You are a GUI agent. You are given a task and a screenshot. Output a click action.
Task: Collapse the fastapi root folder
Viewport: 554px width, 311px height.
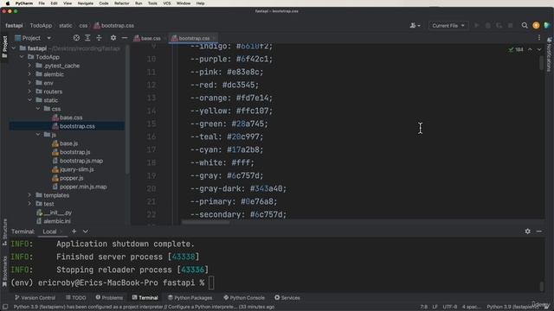(14, 48)
